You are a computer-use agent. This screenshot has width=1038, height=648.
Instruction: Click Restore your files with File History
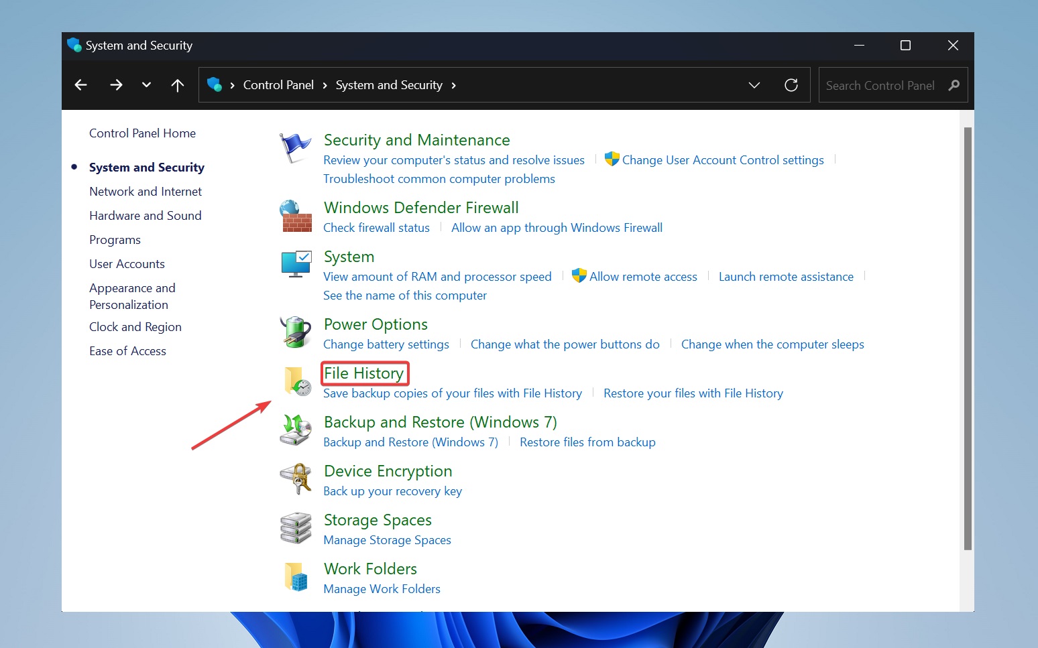(x=693, y=393)
